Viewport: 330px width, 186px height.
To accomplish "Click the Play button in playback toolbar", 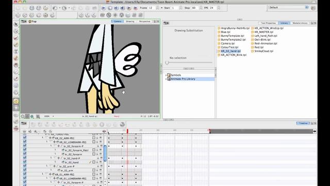I will (x=104, y=8).
